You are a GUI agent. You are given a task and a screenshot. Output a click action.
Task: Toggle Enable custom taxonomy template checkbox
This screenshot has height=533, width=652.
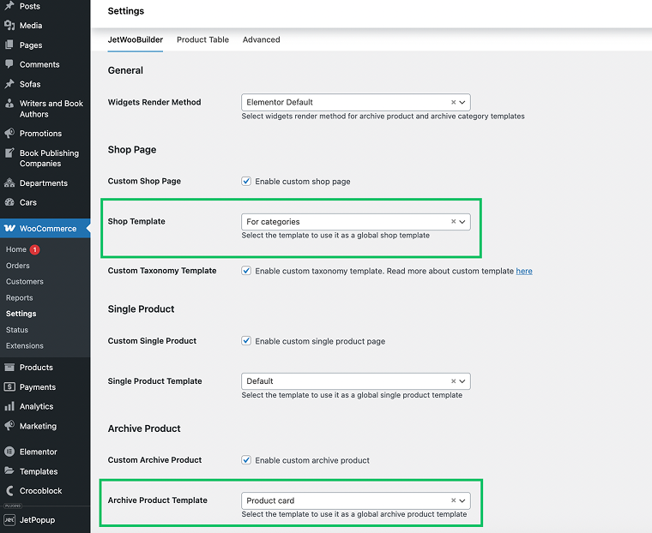(246, 271)
